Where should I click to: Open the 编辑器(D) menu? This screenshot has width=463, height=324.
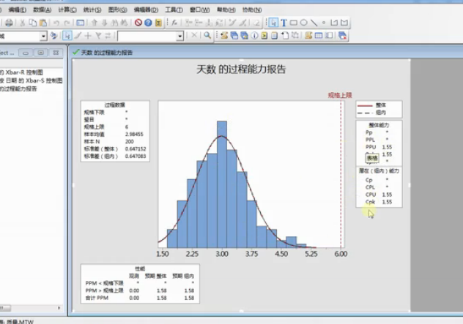(146, 10)
